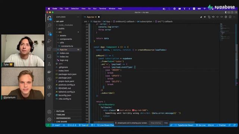Open the Live Share activity bar icon

(49, 95)
